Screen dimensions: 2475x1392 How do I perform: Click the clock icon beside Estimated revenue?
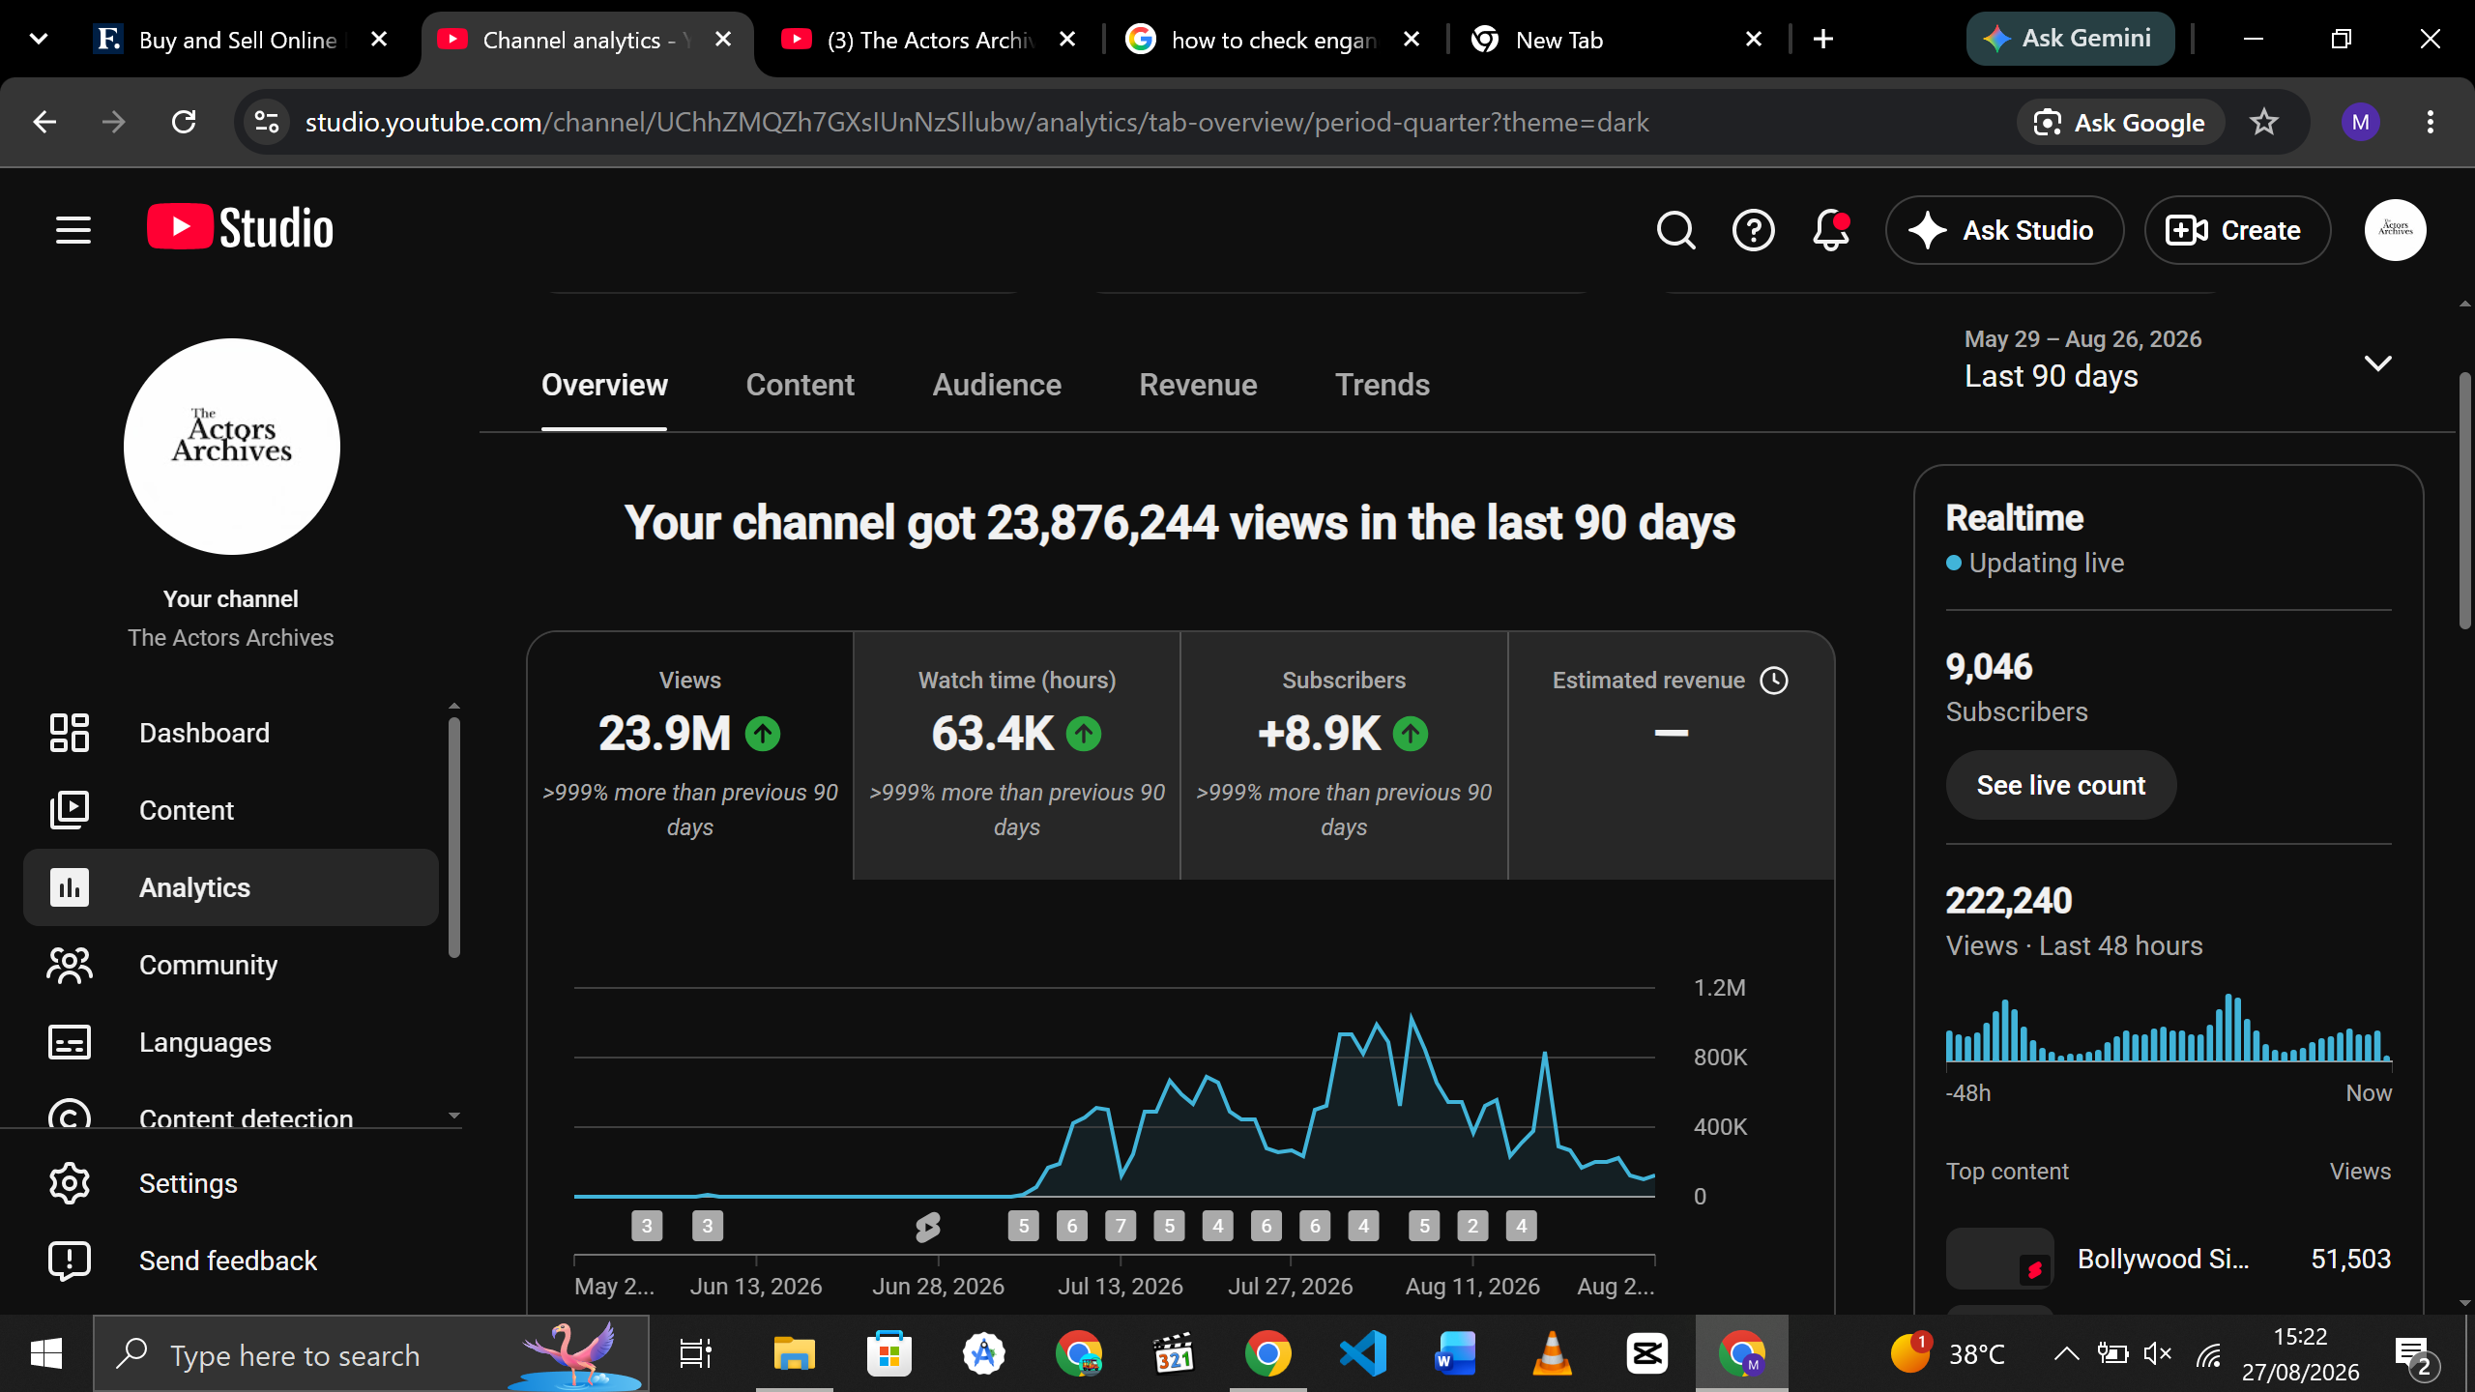[x=1774, y=681]
